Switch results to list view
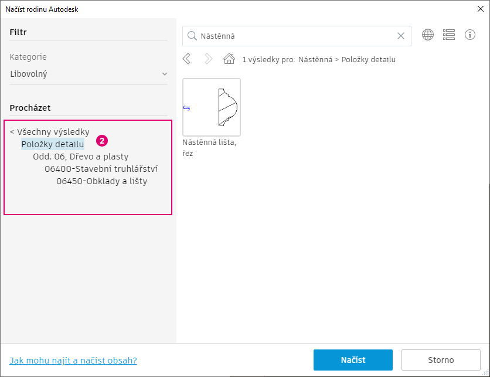This screenshot has width=490, height=377. tap(449, 35)
